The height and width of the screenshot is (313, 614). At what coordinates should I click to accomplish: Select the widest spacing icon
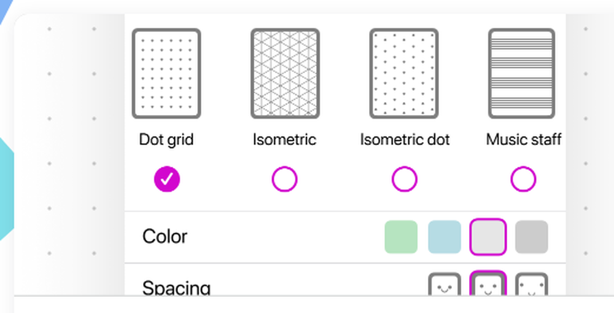(x=531, y=284)
